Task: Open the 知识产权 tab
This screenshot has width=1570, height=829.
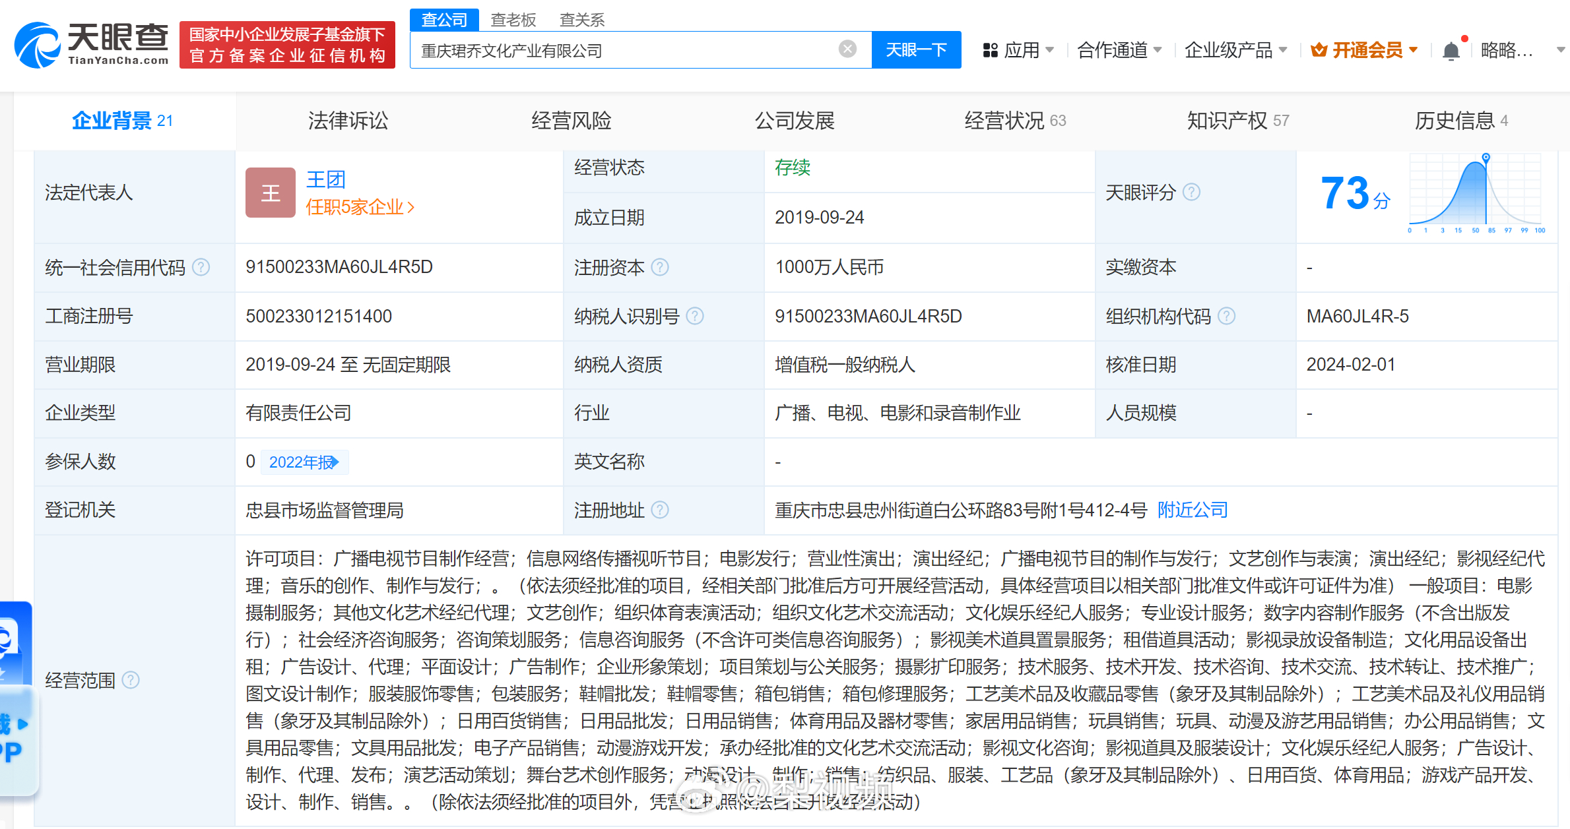Action: point(1238,121)
